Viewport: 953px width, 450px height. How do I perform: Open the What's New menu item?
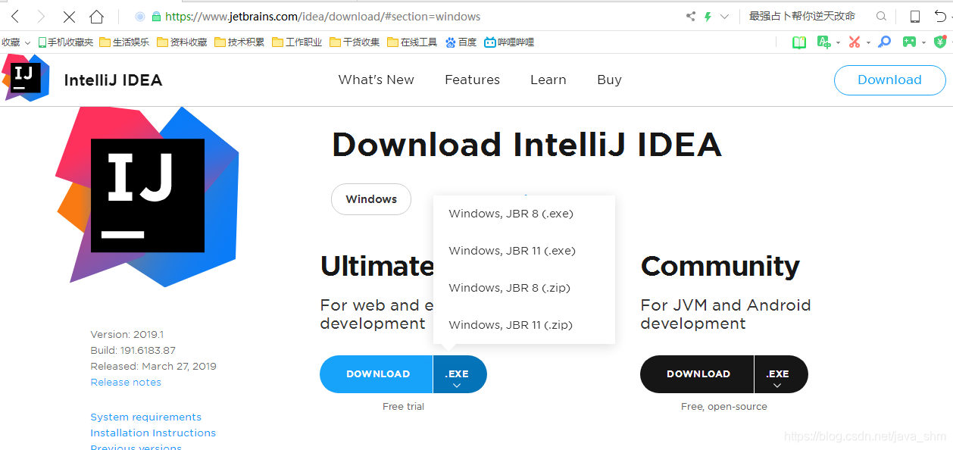tap(377, 80)
